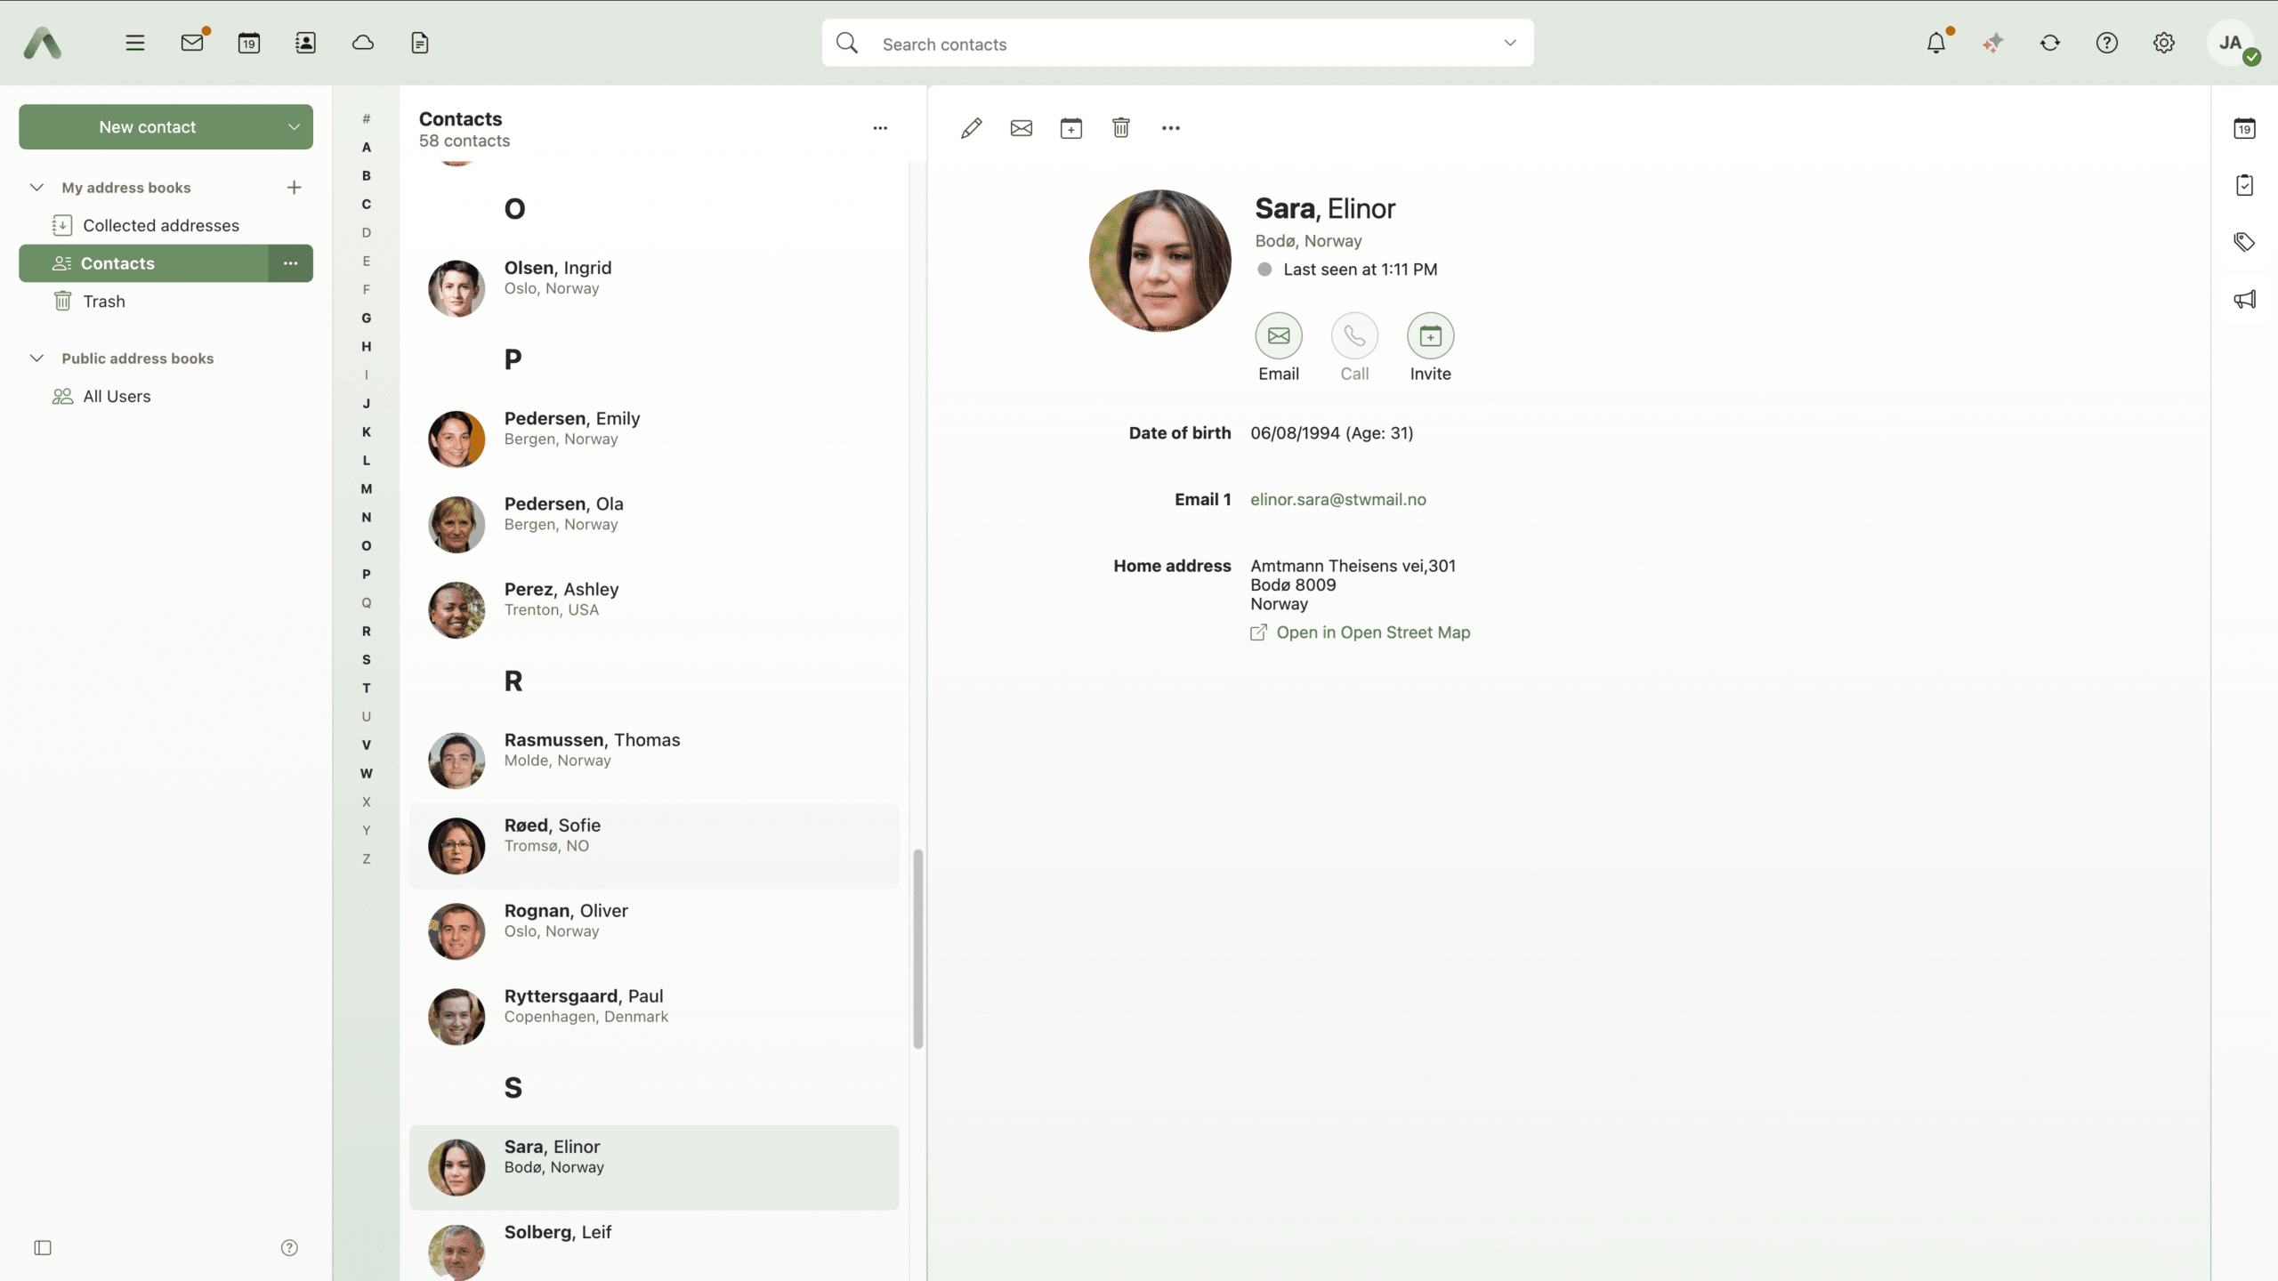Viewport: 2278px width, 1281px height.
Task: Open the All Users address book
Action: (x=117, y=397)
